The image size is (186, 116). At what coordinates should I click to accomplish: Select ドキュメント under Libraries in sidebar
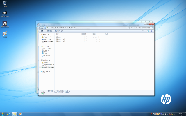tap(47, 49)
